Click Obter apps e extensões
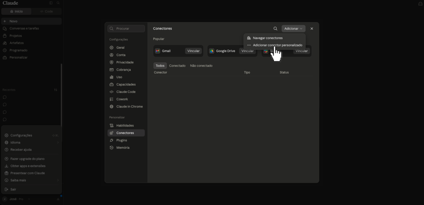This screenshot has width=424, height=205. tap(32, 166)
